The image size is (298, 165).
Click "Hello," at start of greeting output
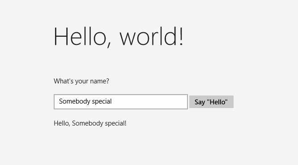coord(62,123)
